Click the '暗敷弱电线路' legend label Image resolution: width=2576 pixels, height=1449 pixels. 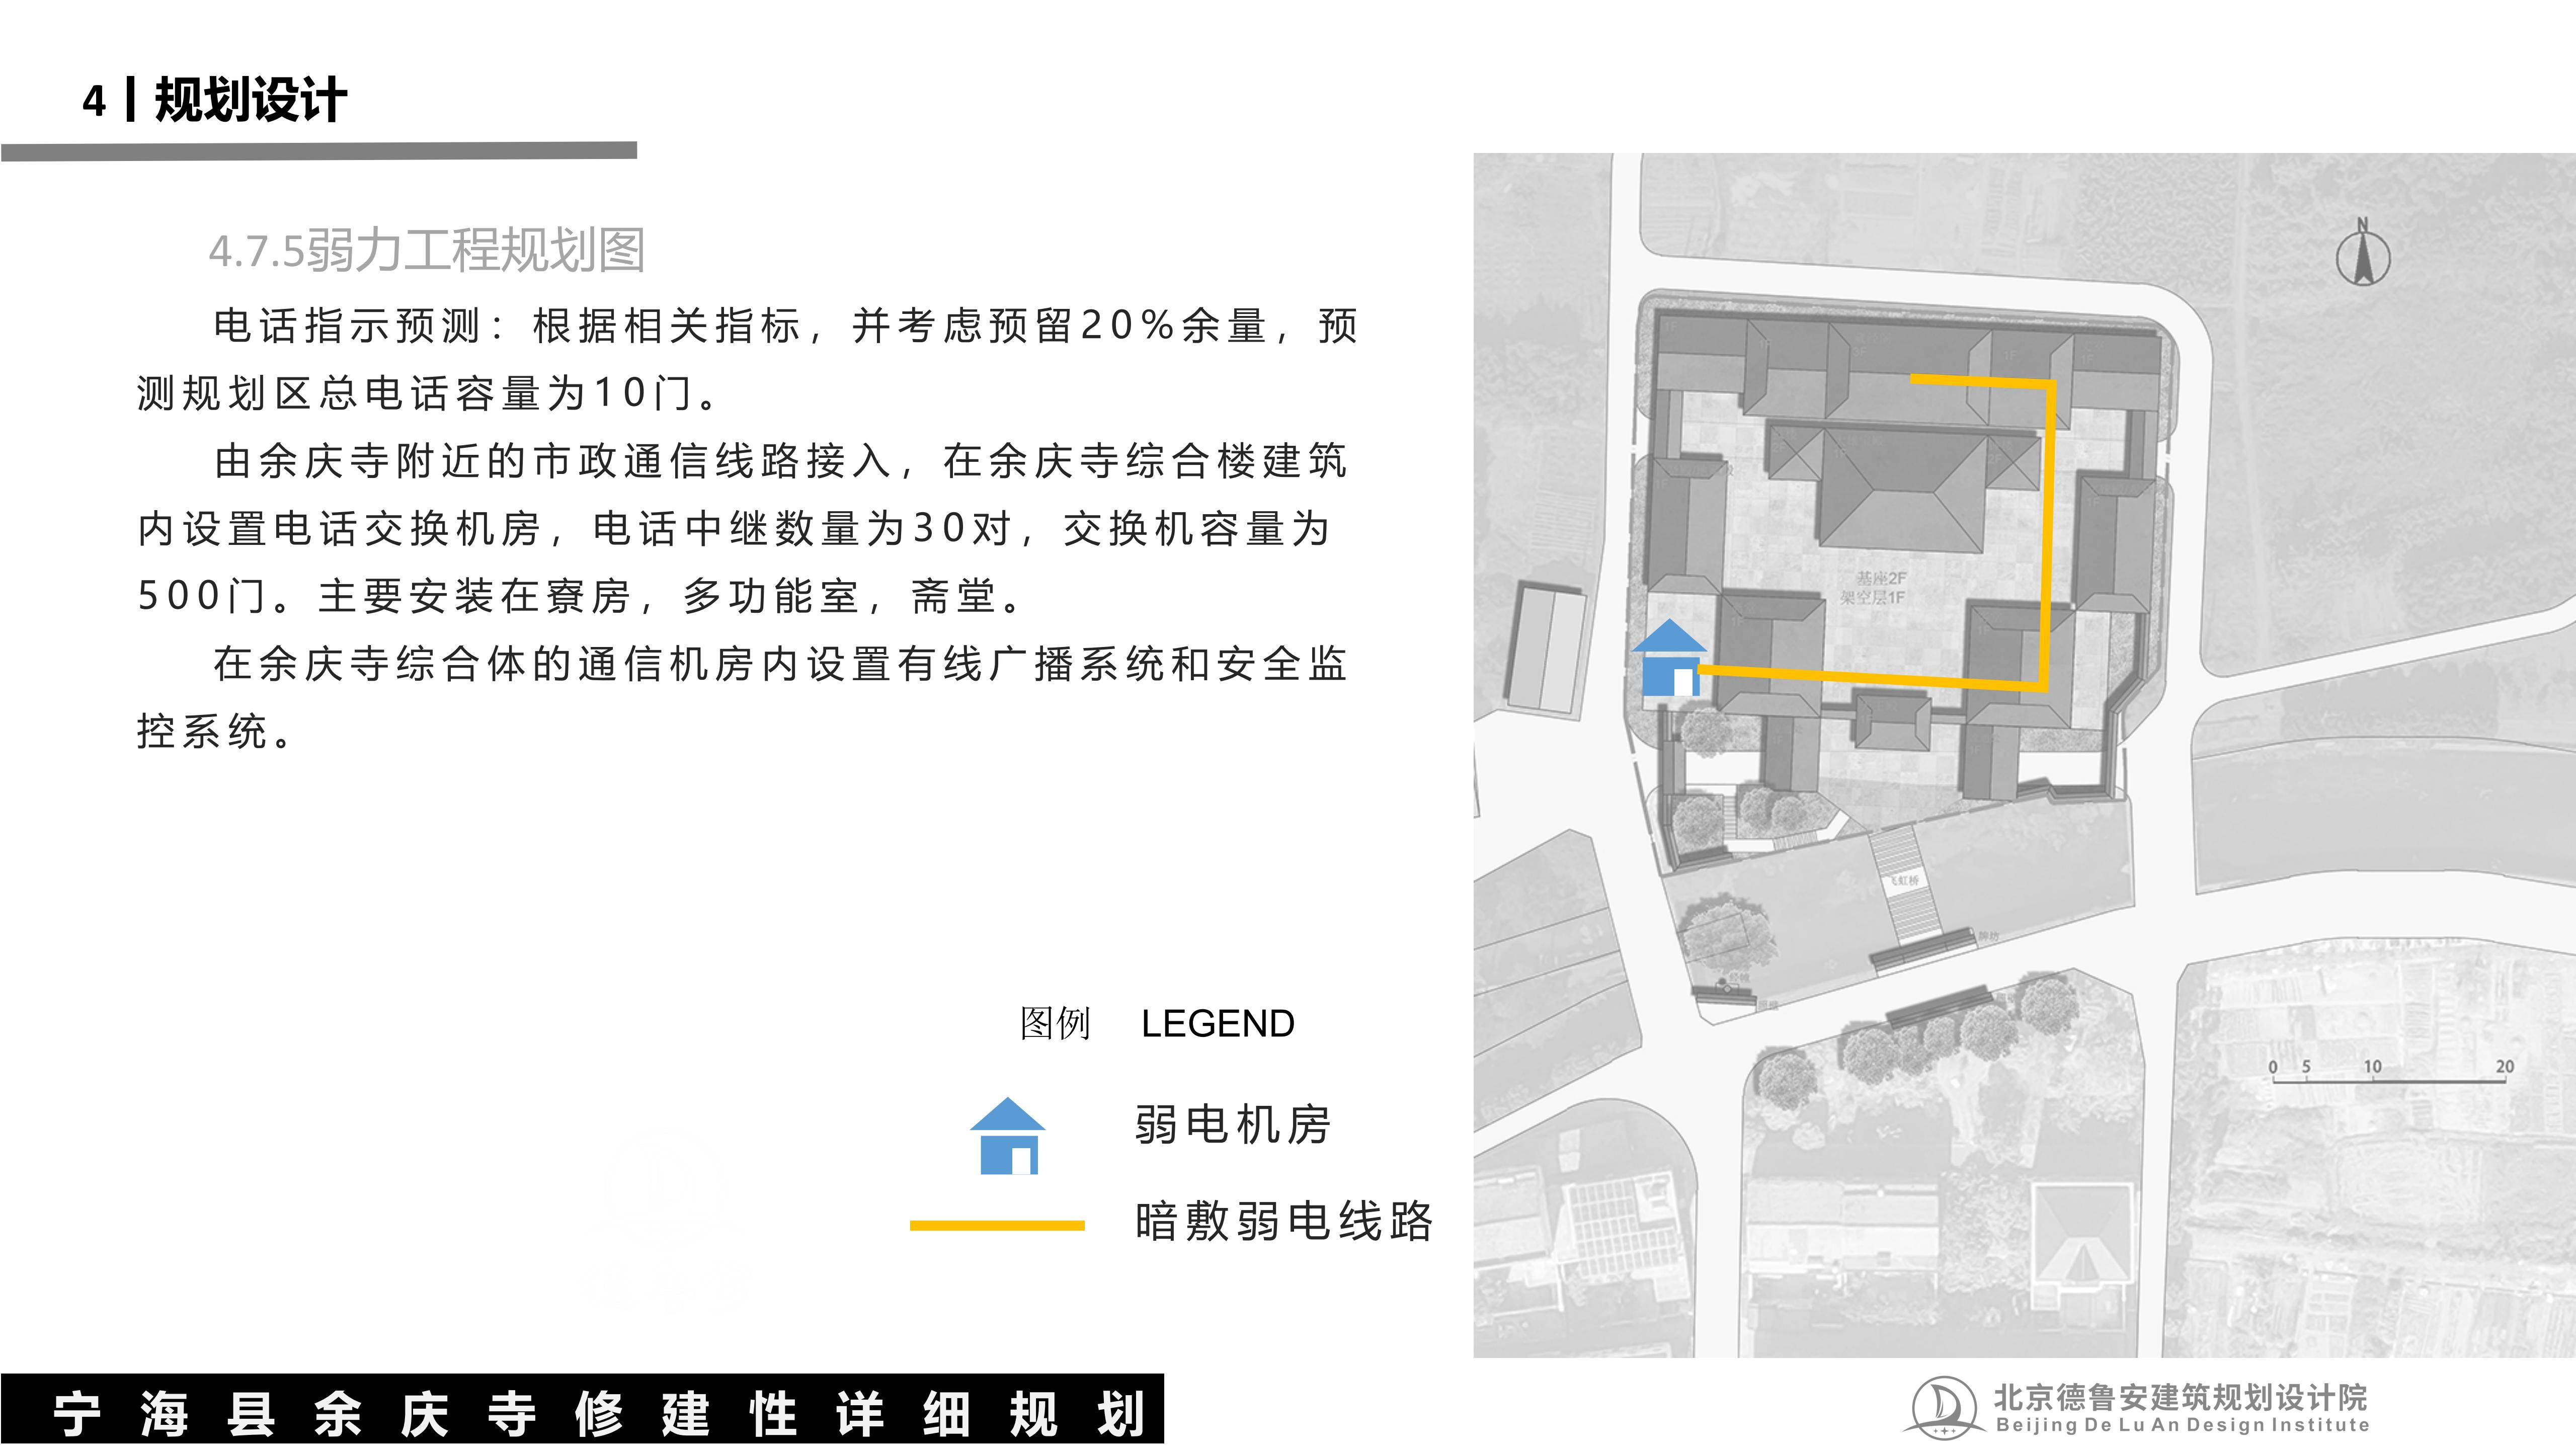[1284, 1221]
